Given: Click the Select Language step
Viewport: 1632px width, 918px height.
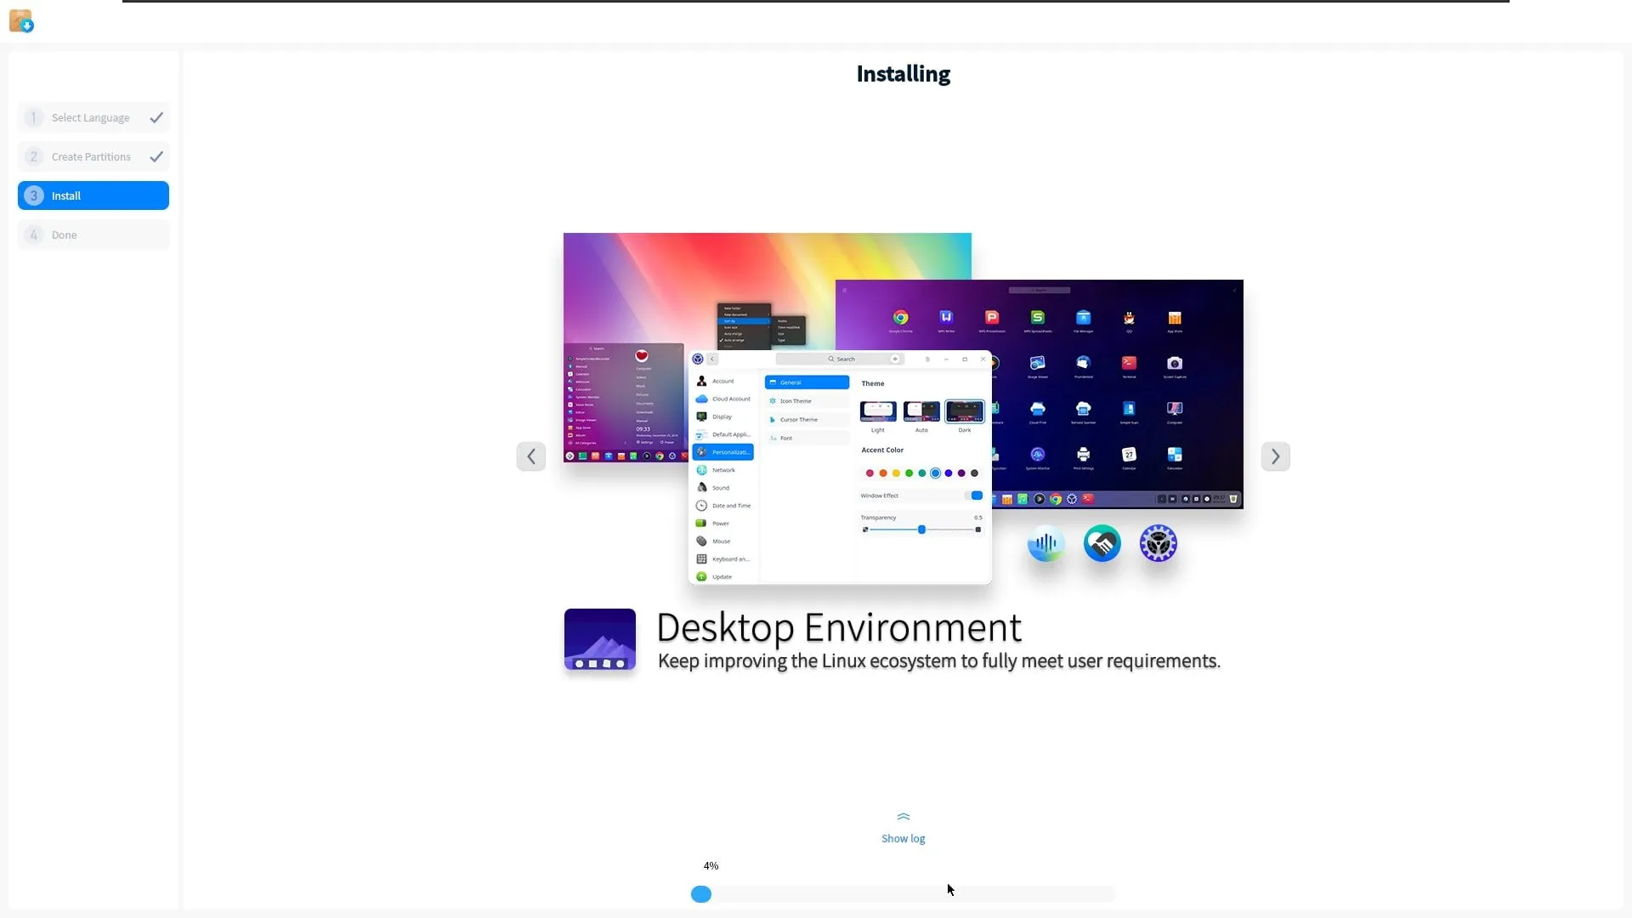Looking at the screenshot, I should click(90, 118).
